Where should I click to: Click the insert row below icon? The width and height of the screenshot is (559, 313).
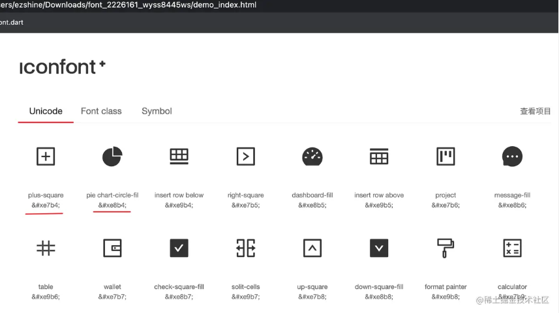(179, 156)
